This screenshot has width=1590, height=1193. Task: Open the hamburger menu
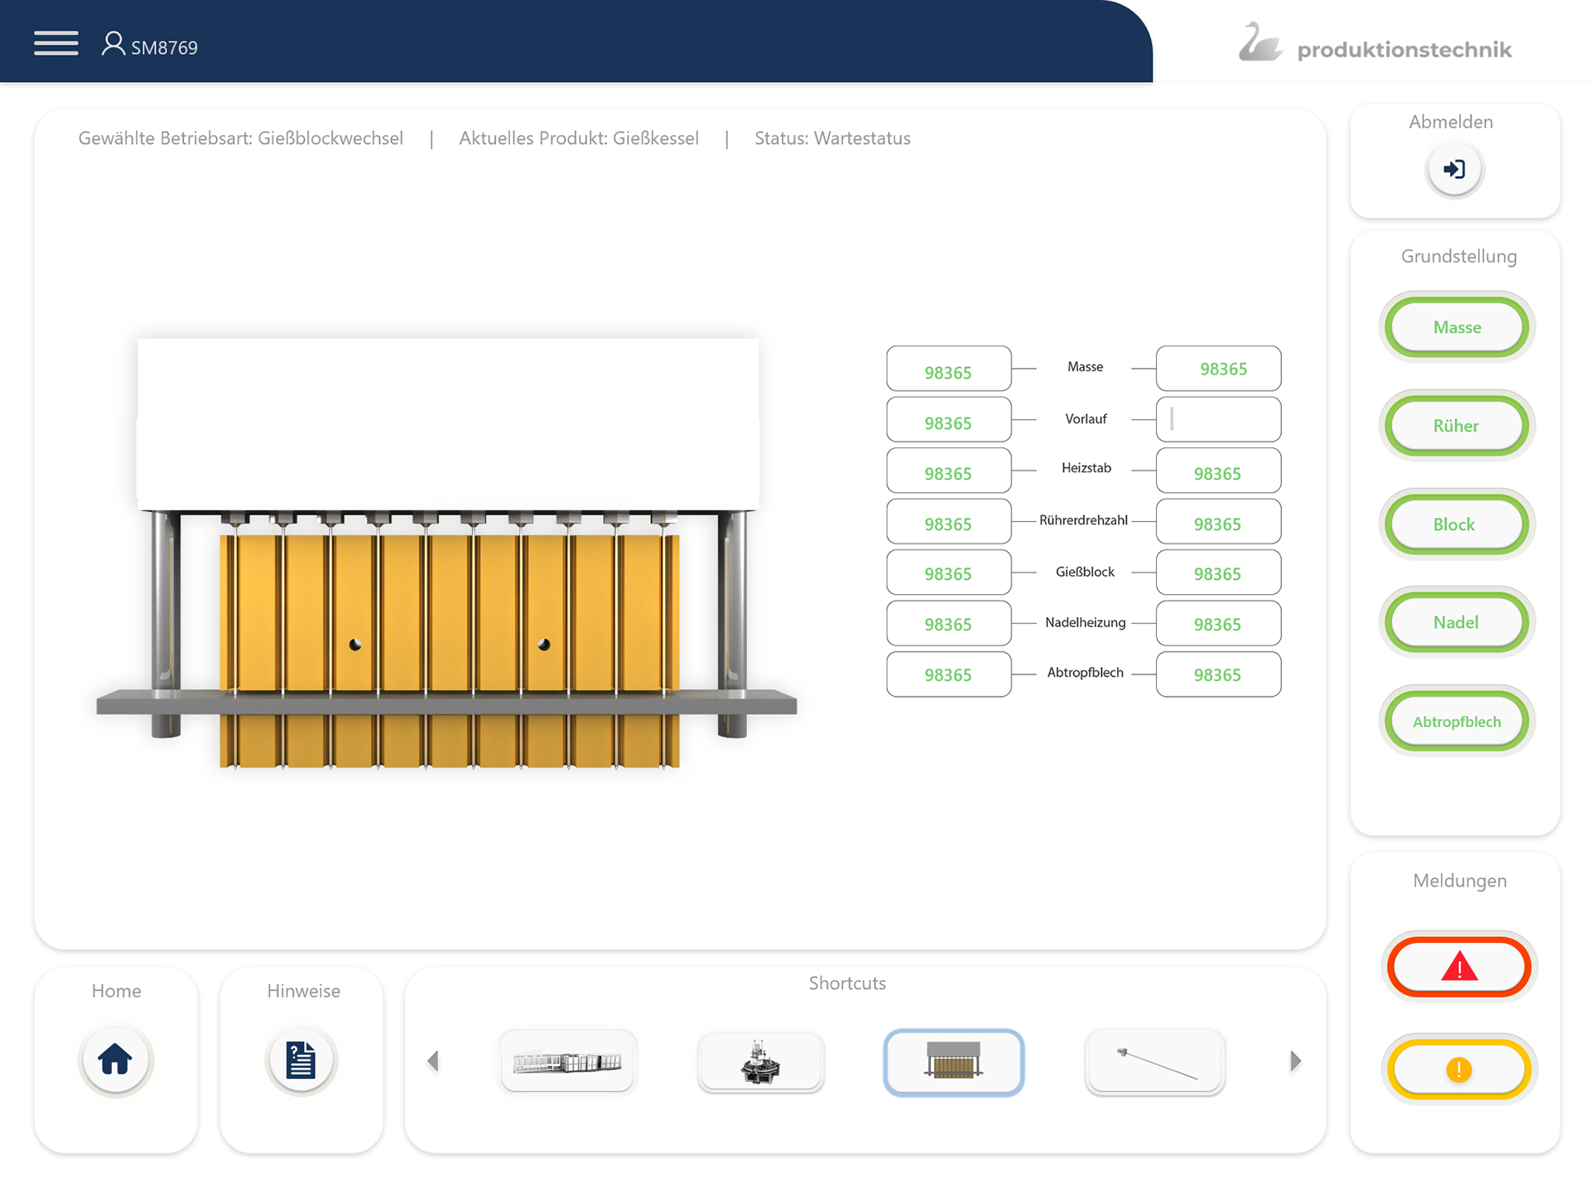(x=56, y=43)
